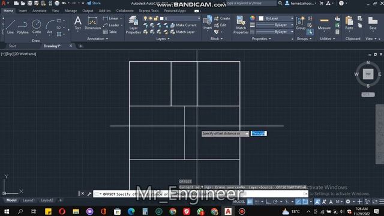This screenshot has width=384, height=216.
Task: Select the Circle tool
Action: pyautogui.click(x=37, y=26)
